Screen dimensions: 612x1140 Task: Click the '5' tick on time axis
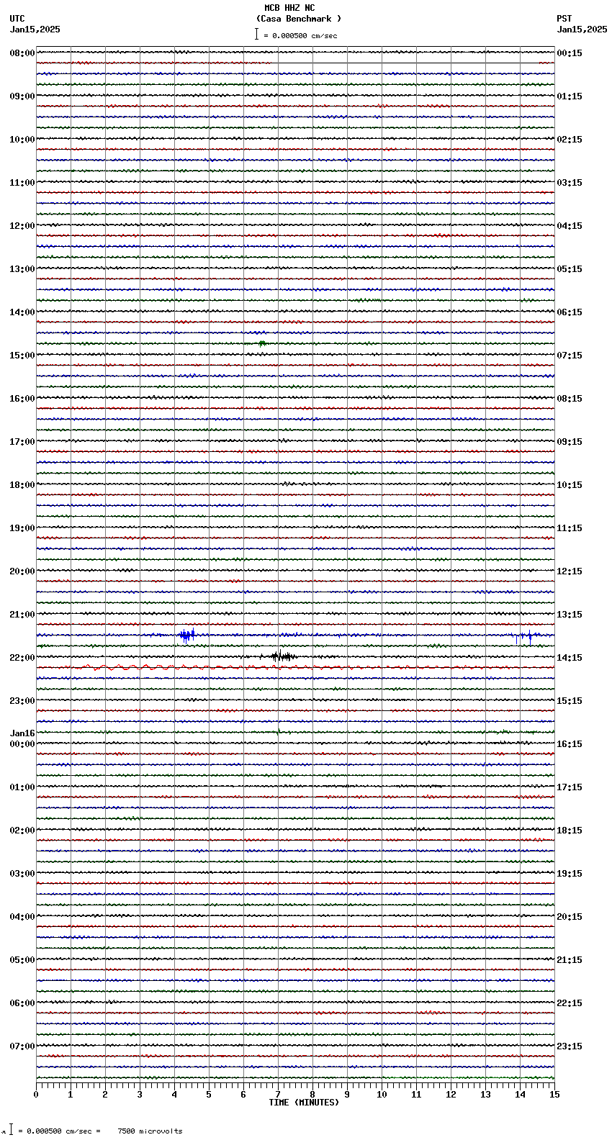pyautogui.click(x=209, y=1095)
